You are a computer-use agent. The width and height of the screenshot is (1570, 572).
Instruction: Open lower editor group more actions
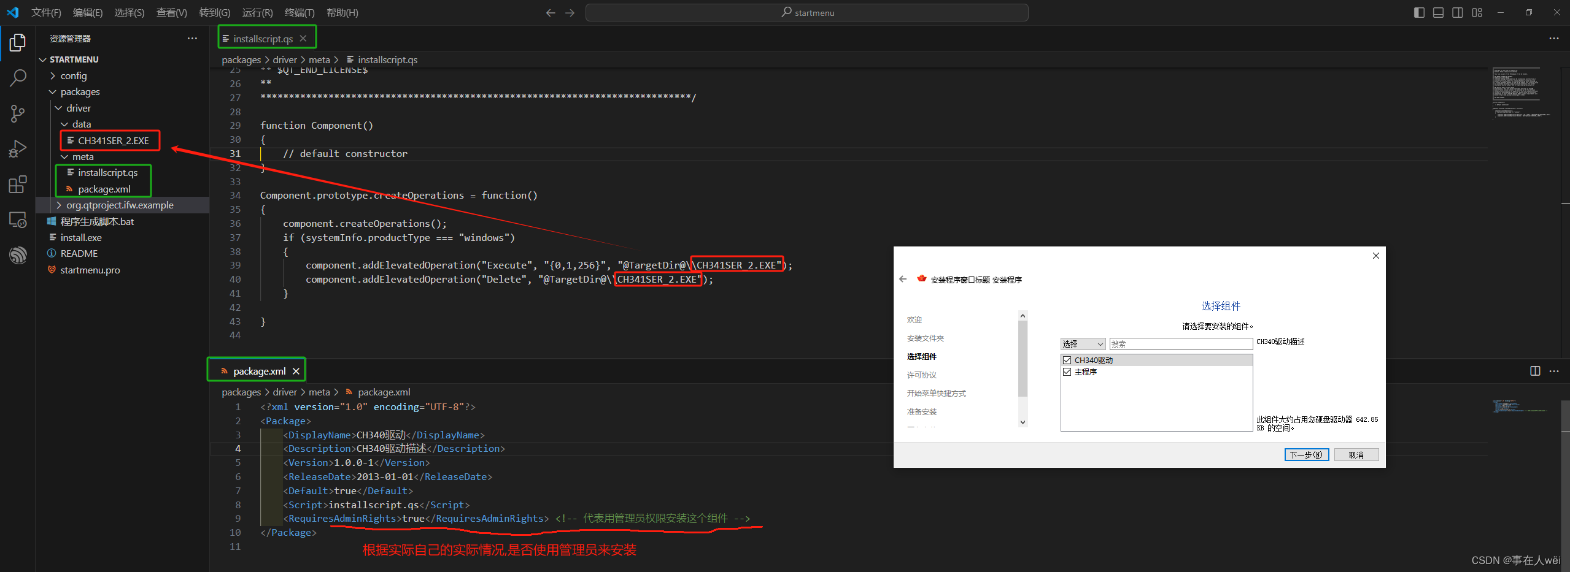1554,371
